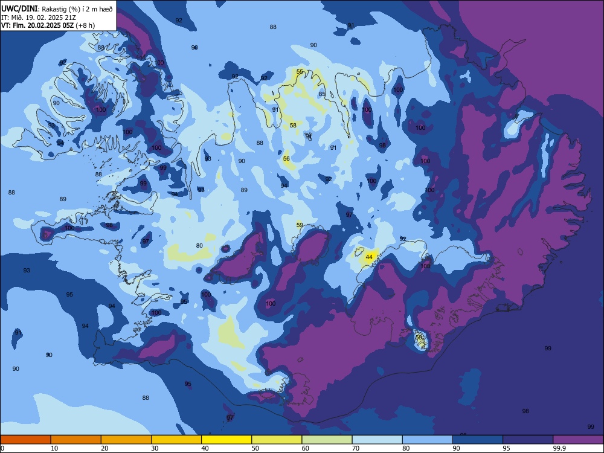Select the light green 60–70 legend swatch
Viewport: 604px width, 453px height.
click(x=327, y=440)
